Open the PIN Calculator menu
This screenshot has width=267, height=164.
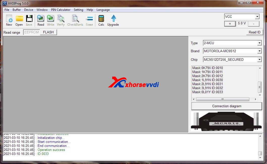point(61,10)
